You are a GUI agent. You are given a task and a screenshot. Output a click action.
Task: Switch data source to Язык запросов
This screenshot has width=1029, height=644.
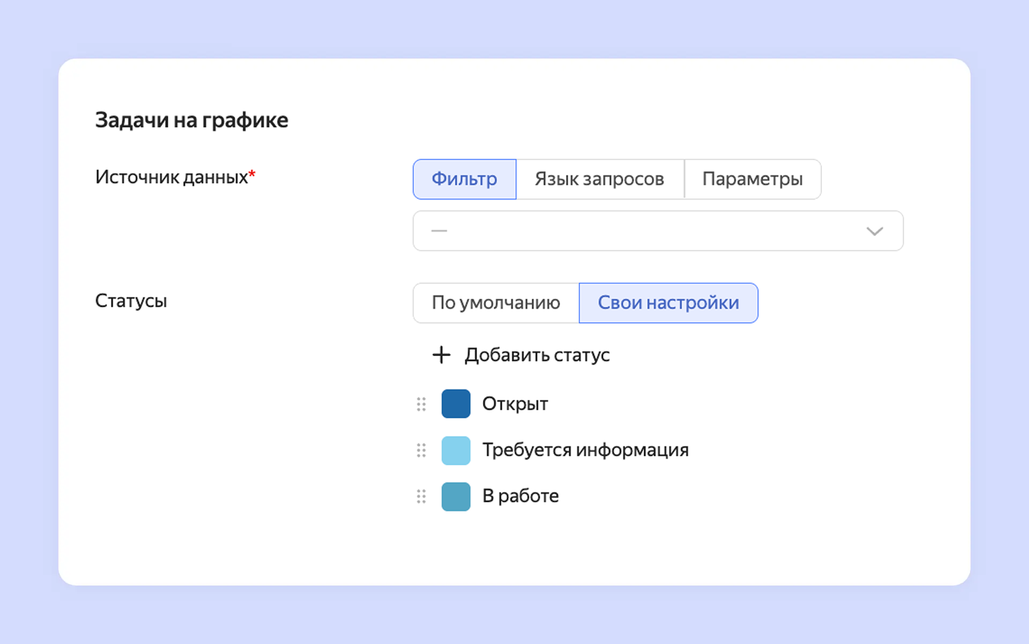[x=599, y=179]
